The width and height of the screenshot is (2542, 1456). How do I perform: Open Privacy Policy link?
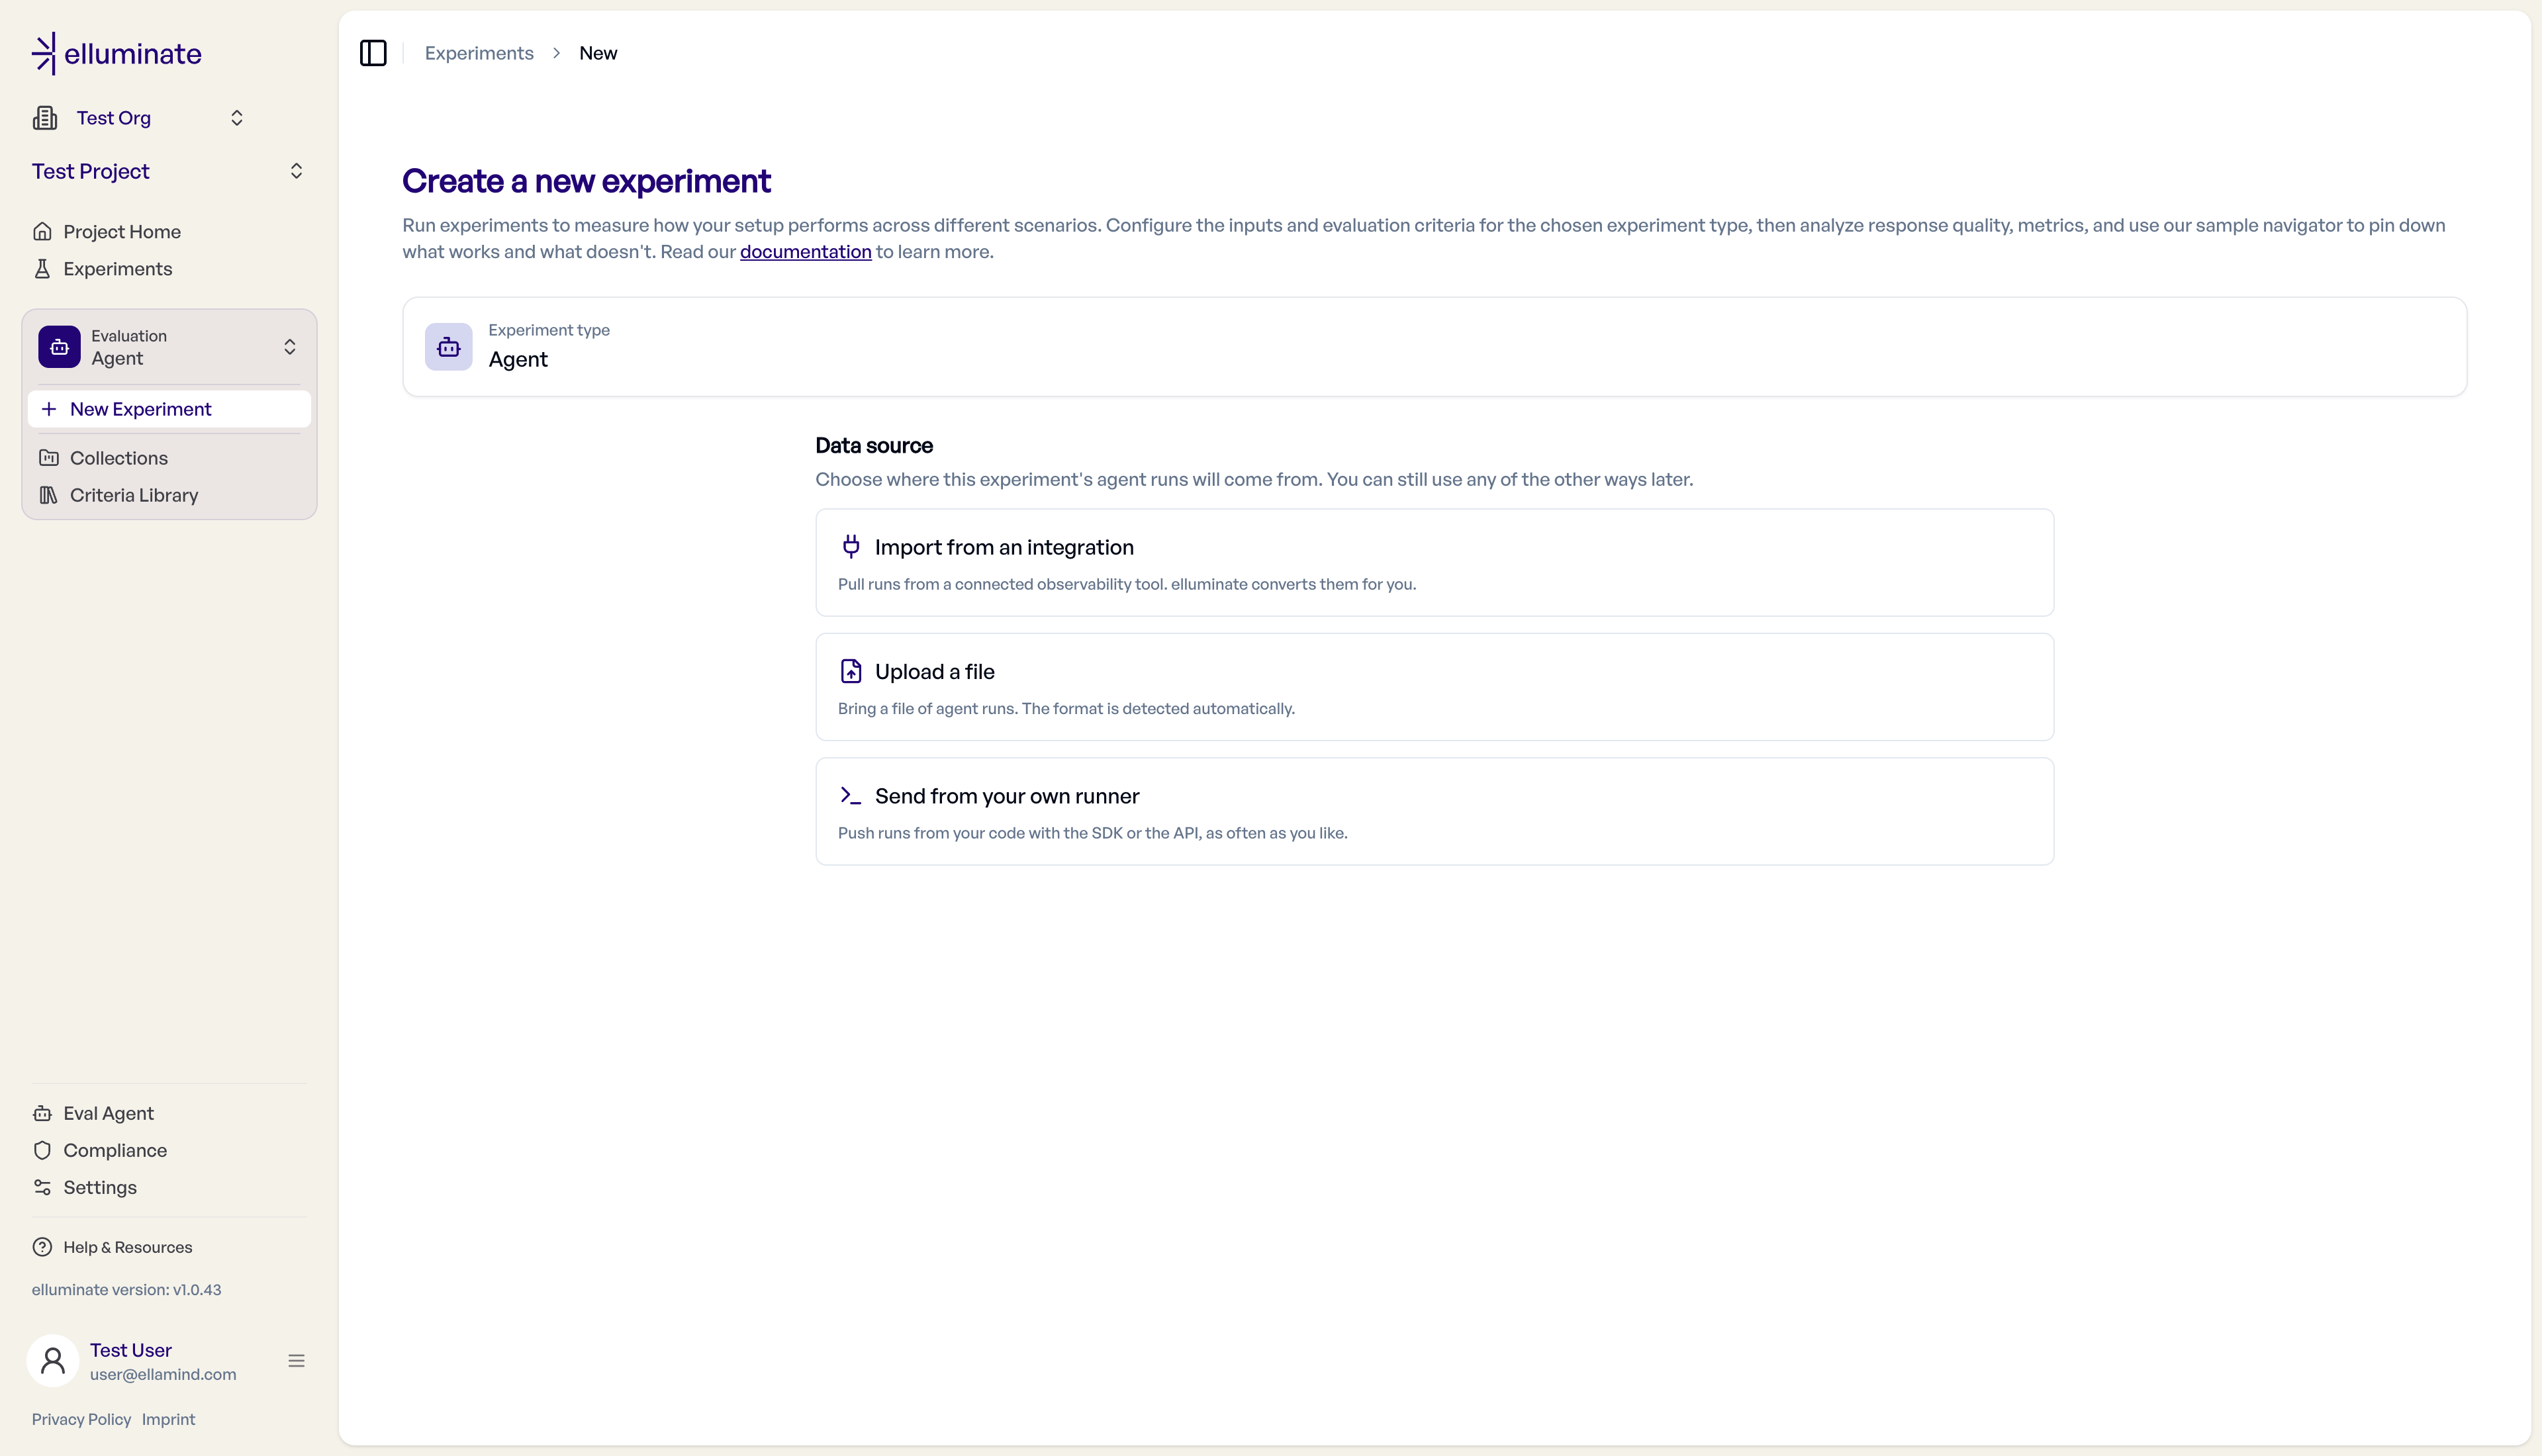tap(81, 1419)
